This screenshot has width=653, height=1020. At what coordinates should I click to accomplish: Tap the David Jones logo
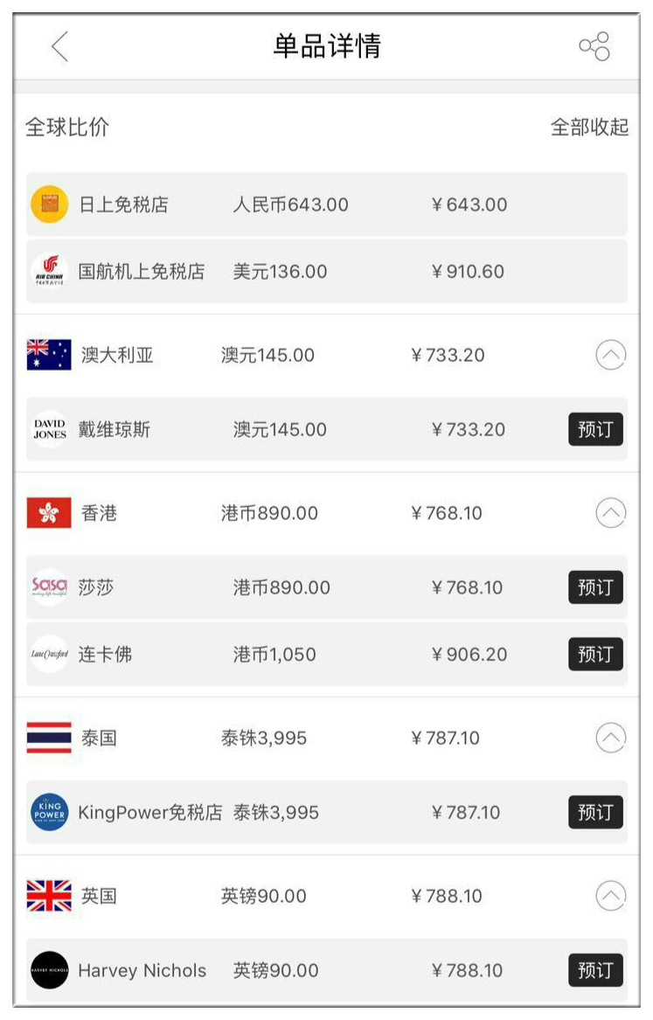[x=50, y=429]
